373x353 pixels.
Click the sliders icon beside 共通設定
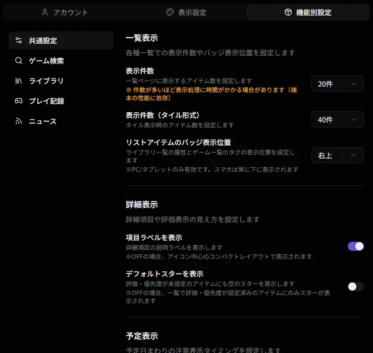click(19, 40)
